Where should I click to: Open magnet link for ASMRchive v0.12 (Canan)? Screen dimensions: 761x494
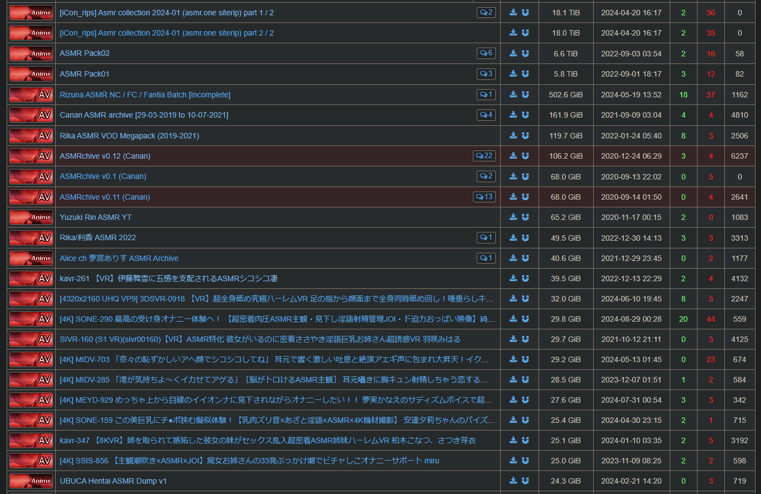525,156
